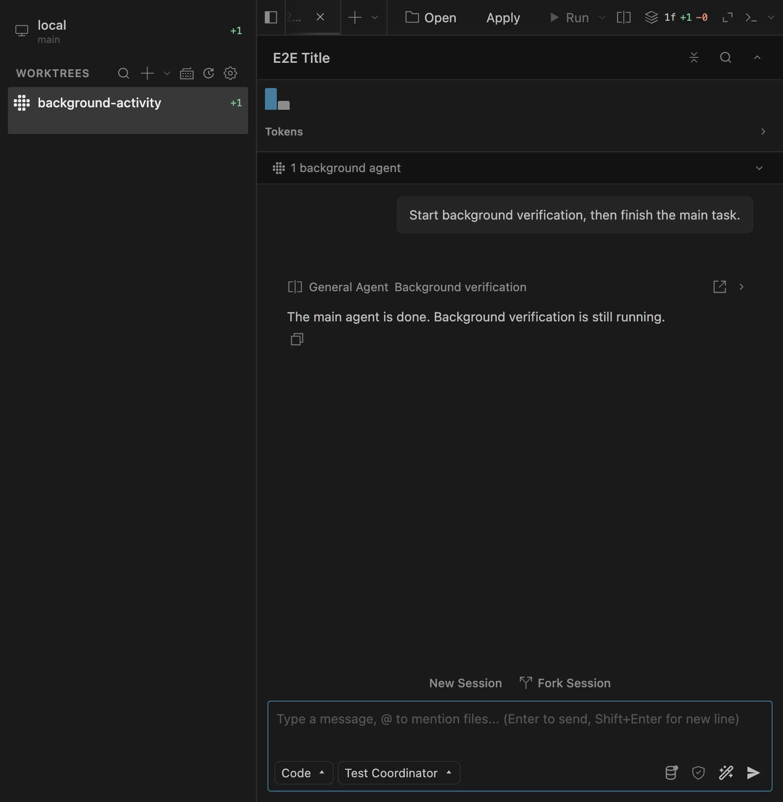Click the grid icon beside background-activity
The height and width of the screenshot is (802, 783).
coord(22,103)
